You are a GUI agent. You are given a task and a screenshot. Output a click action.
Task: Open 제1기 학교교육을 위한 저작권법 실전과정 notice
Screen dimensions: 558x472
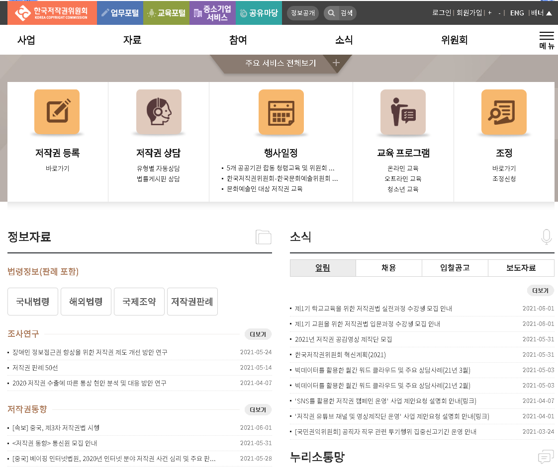(373, 309)
